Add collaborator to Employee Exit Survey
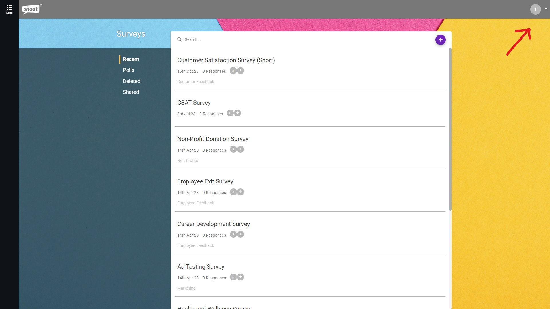This screenshot has height=309, width=550. [241, 192]
